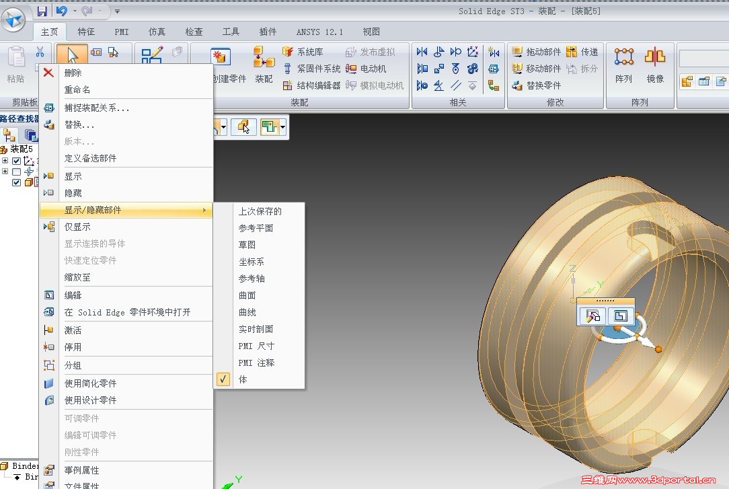729x489 pixels.
Task: Select 捕捉装配关系... menu entry
Action: [x=126, y=108]
